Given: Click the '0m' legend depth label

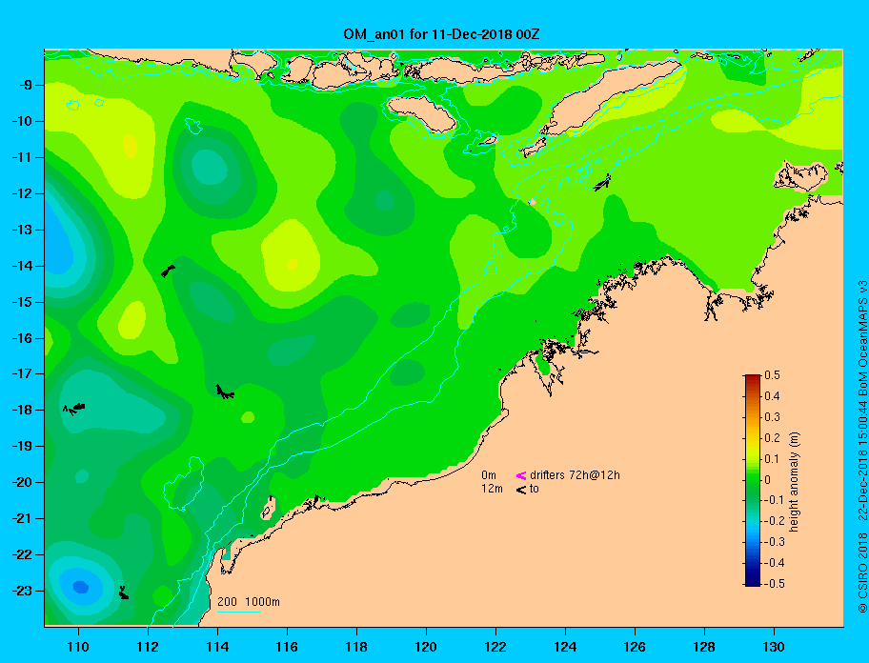Looking at the screenshot, I should tap(488, 475).
